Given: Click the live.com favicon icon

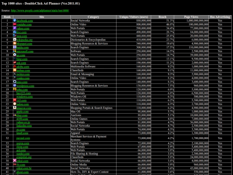Looking at the screenshot, I should [15, 32].
